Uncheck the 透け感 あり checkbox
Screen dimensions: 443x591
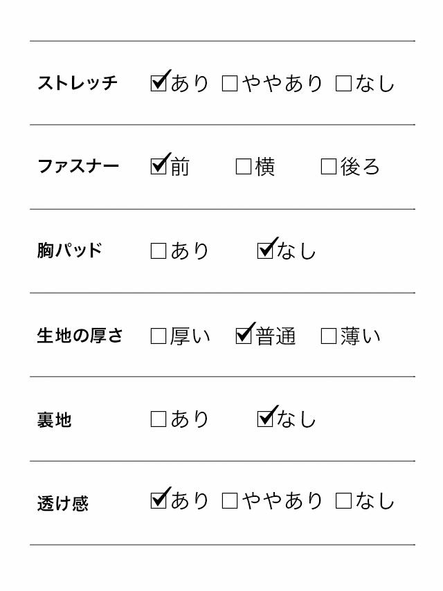[159, 501]
